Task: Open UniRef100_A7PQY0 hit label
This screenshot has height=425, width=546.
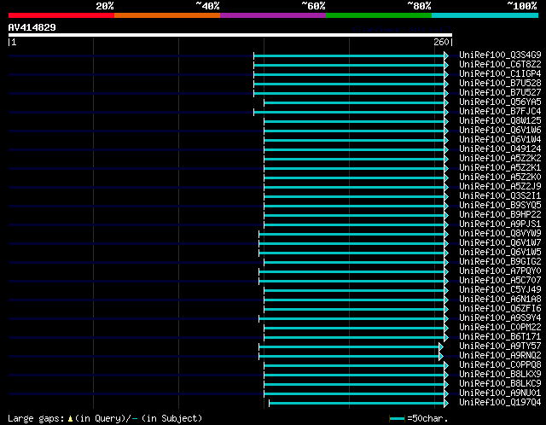Action: pyautogui.click(x=500, y=271)
